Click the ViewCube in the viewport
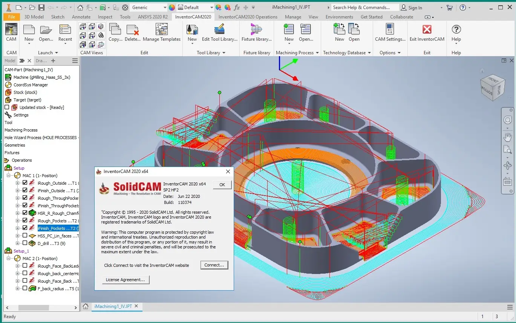Screen dimensions: 516x323 [493, 88]
